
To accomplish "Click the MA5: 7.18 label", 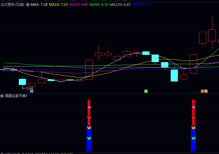I will click(39, 5).
